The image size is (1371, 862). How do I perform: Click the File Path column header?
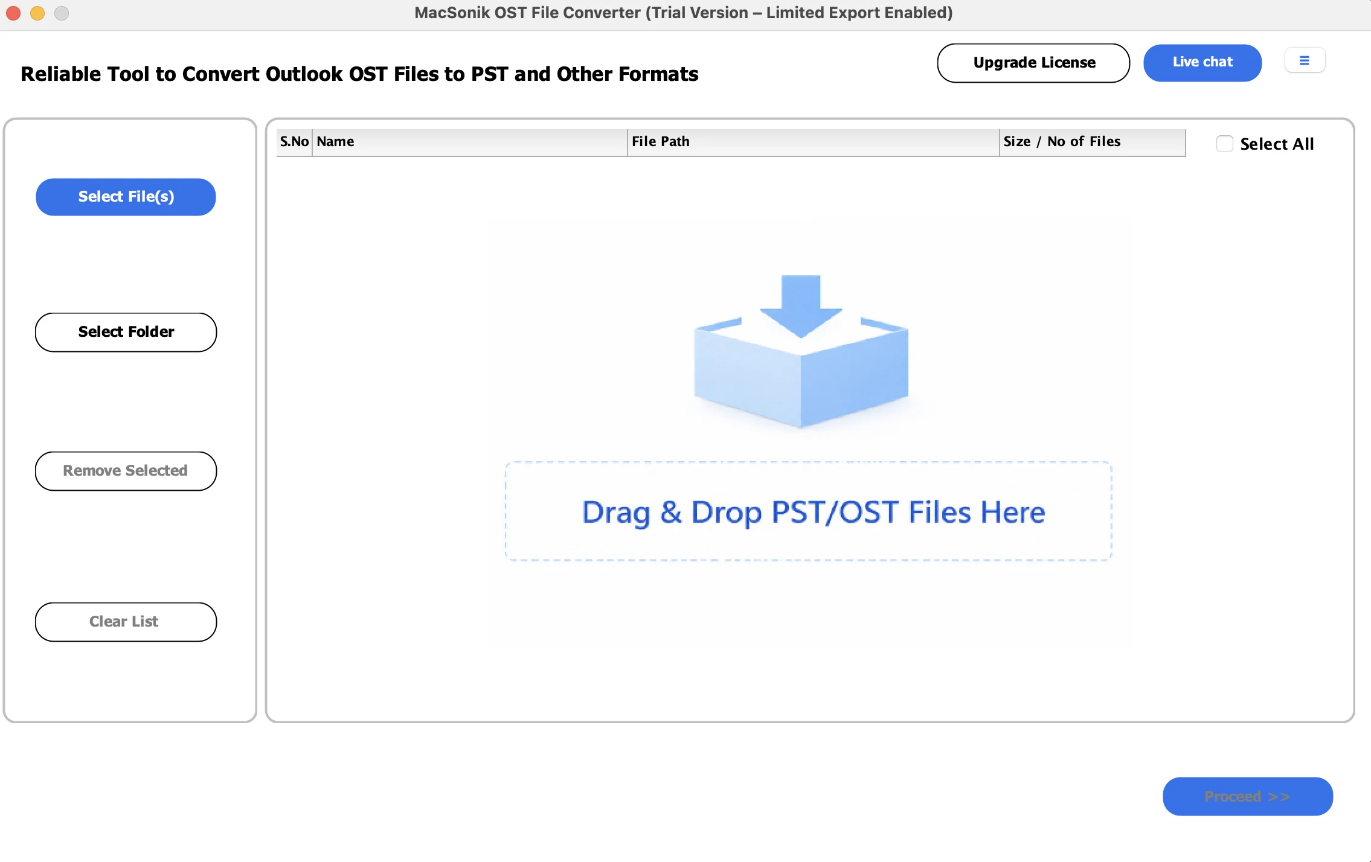[x=814, y=142]
